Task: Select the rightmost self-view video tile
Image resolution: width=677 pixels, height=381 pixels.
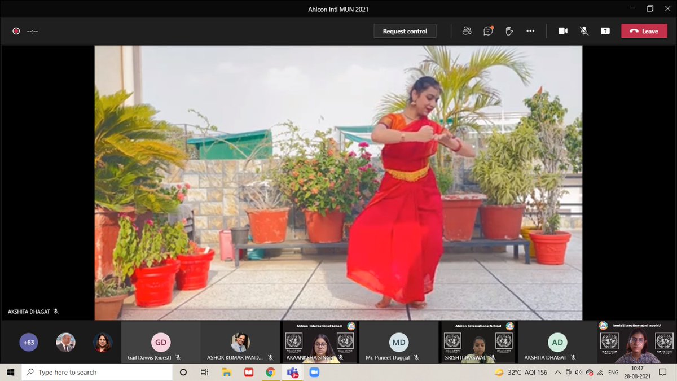Action: coord(637,342)
